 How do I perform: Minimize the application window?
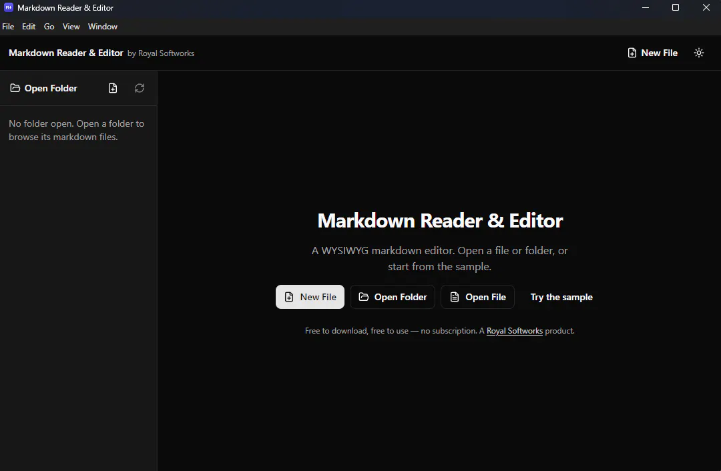(x=646, y=7)
